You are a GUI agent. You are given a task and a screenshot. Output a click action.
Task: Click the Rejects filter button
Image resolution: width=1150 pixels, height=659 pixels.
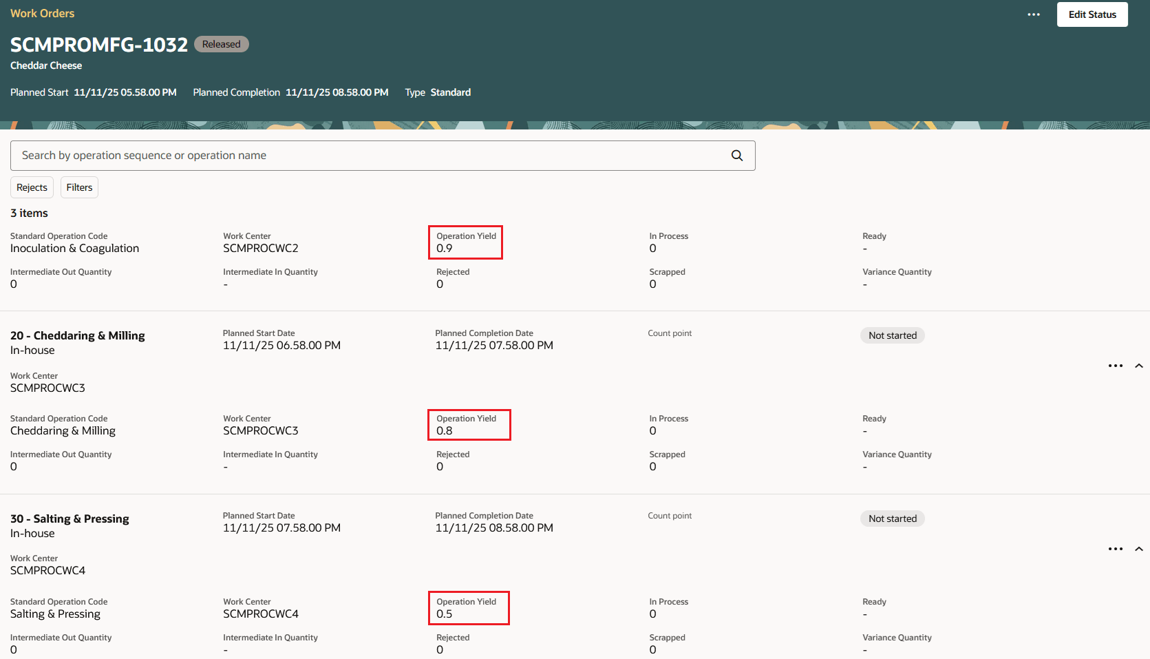tap(32, 187)
